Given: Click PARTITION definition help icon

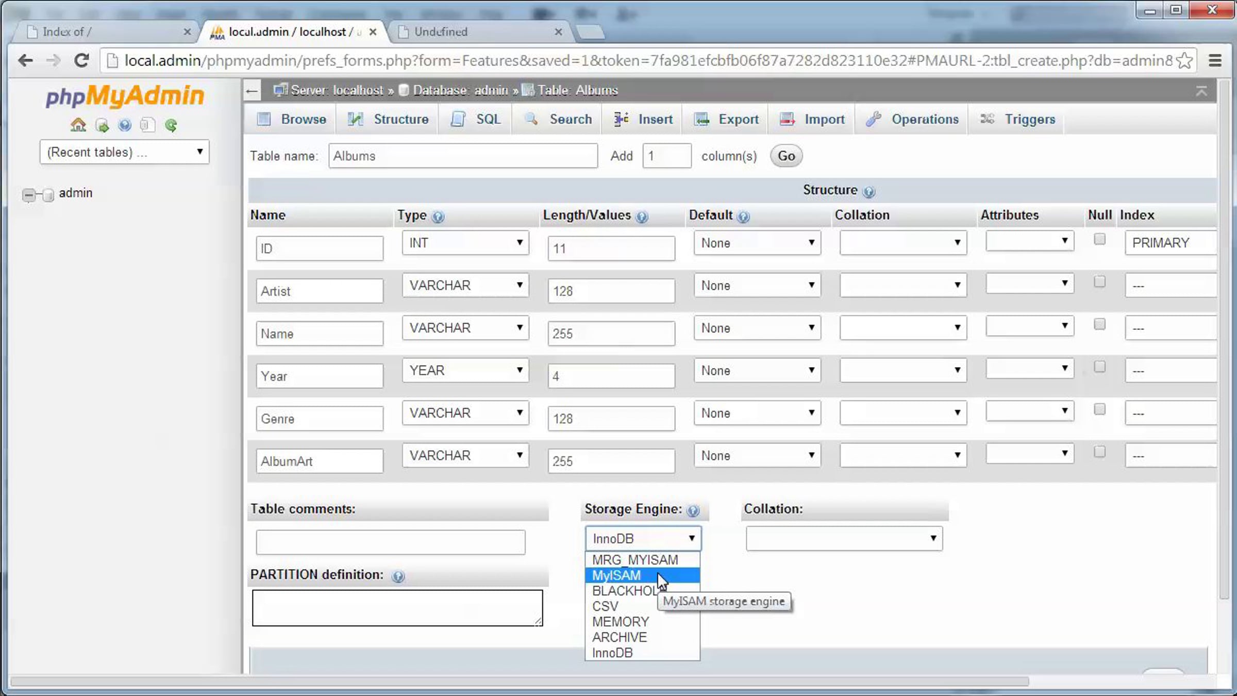Looking at the screenshot, I should tap(398, 576).
